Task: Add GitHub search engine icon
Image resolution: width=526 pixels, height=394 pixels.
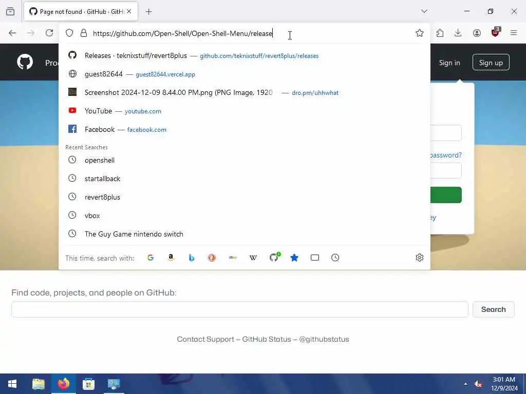Action: 274,258
